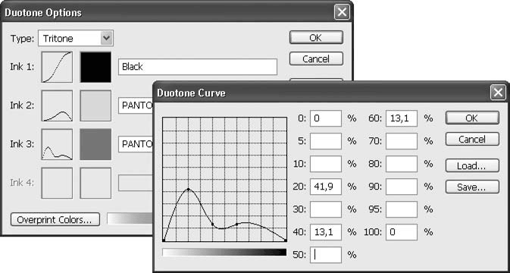Click the black Ink 1 color swatch

tap(95, 67)
